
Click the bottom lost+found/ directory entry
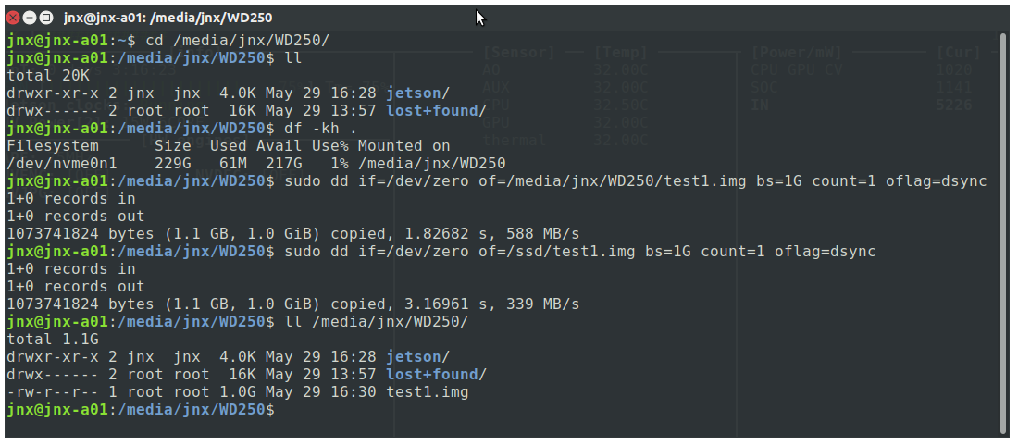[x=436, y=375]
